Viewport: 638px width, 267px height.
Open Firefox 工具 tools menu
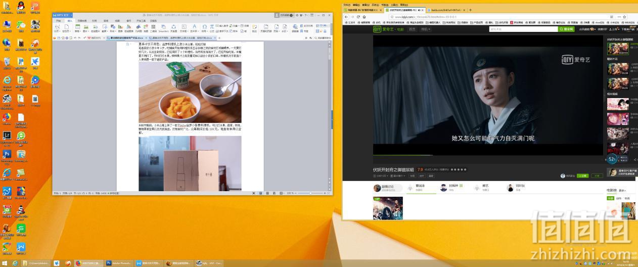click(394, 5)
